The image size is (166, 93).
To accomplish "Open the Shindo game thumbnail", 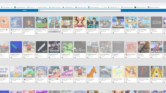I will click(80, 22).
